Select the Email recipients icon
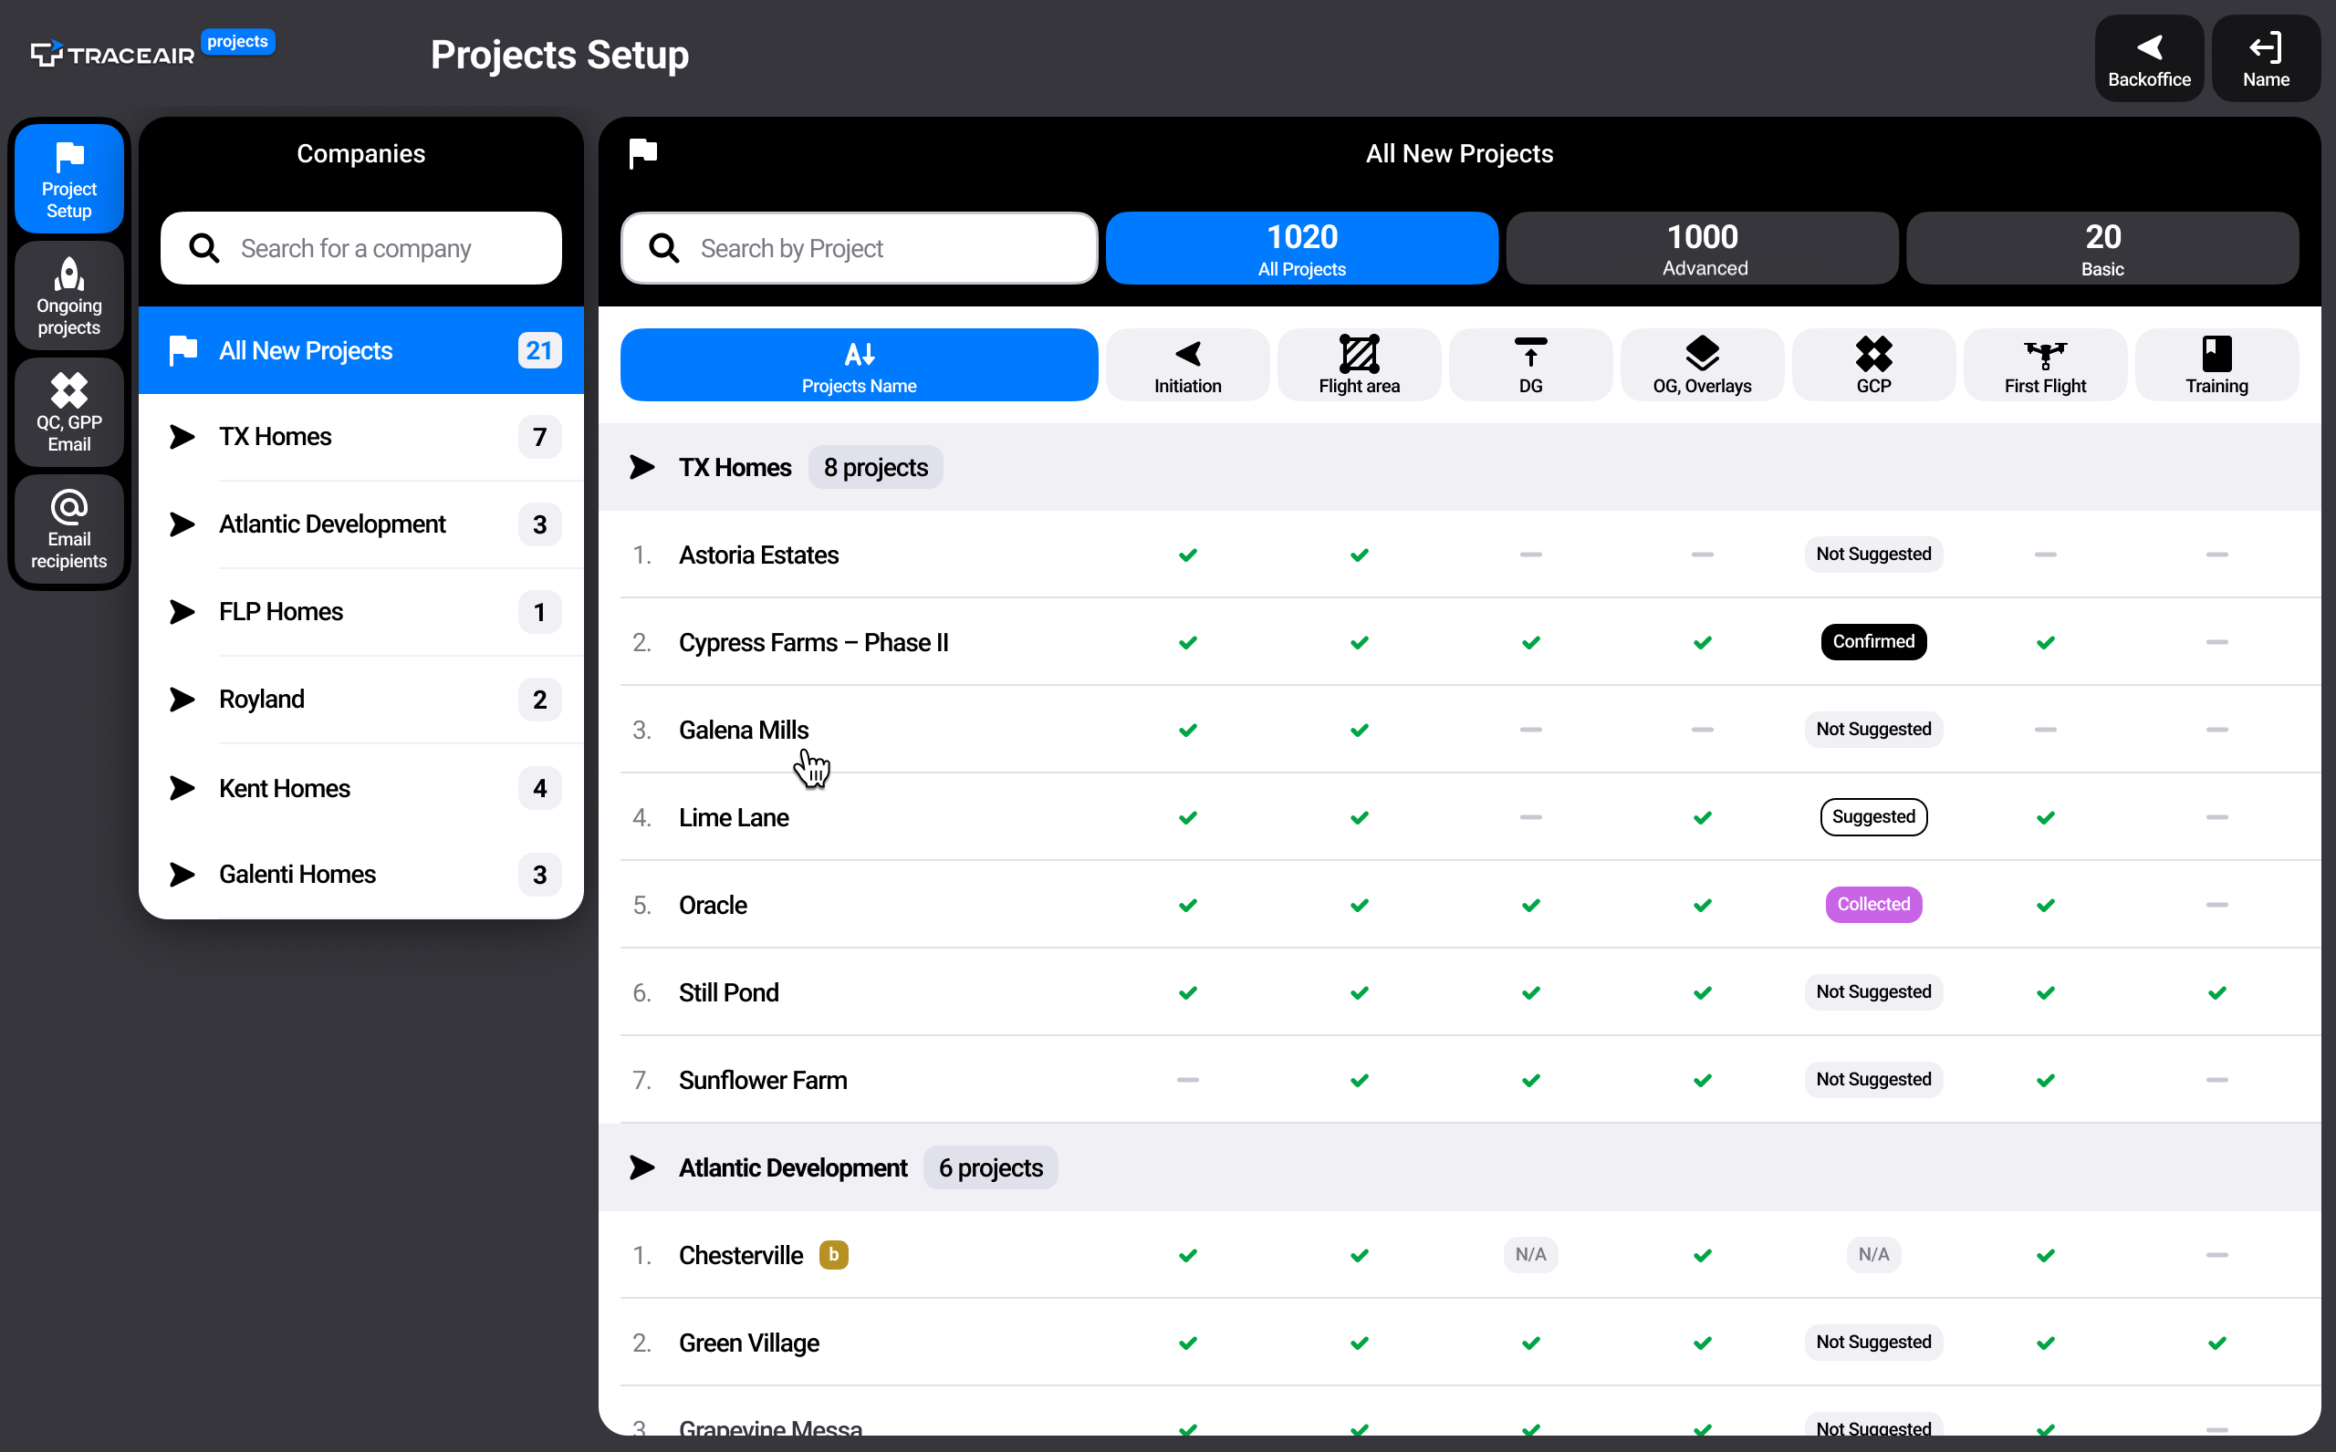Viewport: 2336px width, 1452px height. (68, 529)
